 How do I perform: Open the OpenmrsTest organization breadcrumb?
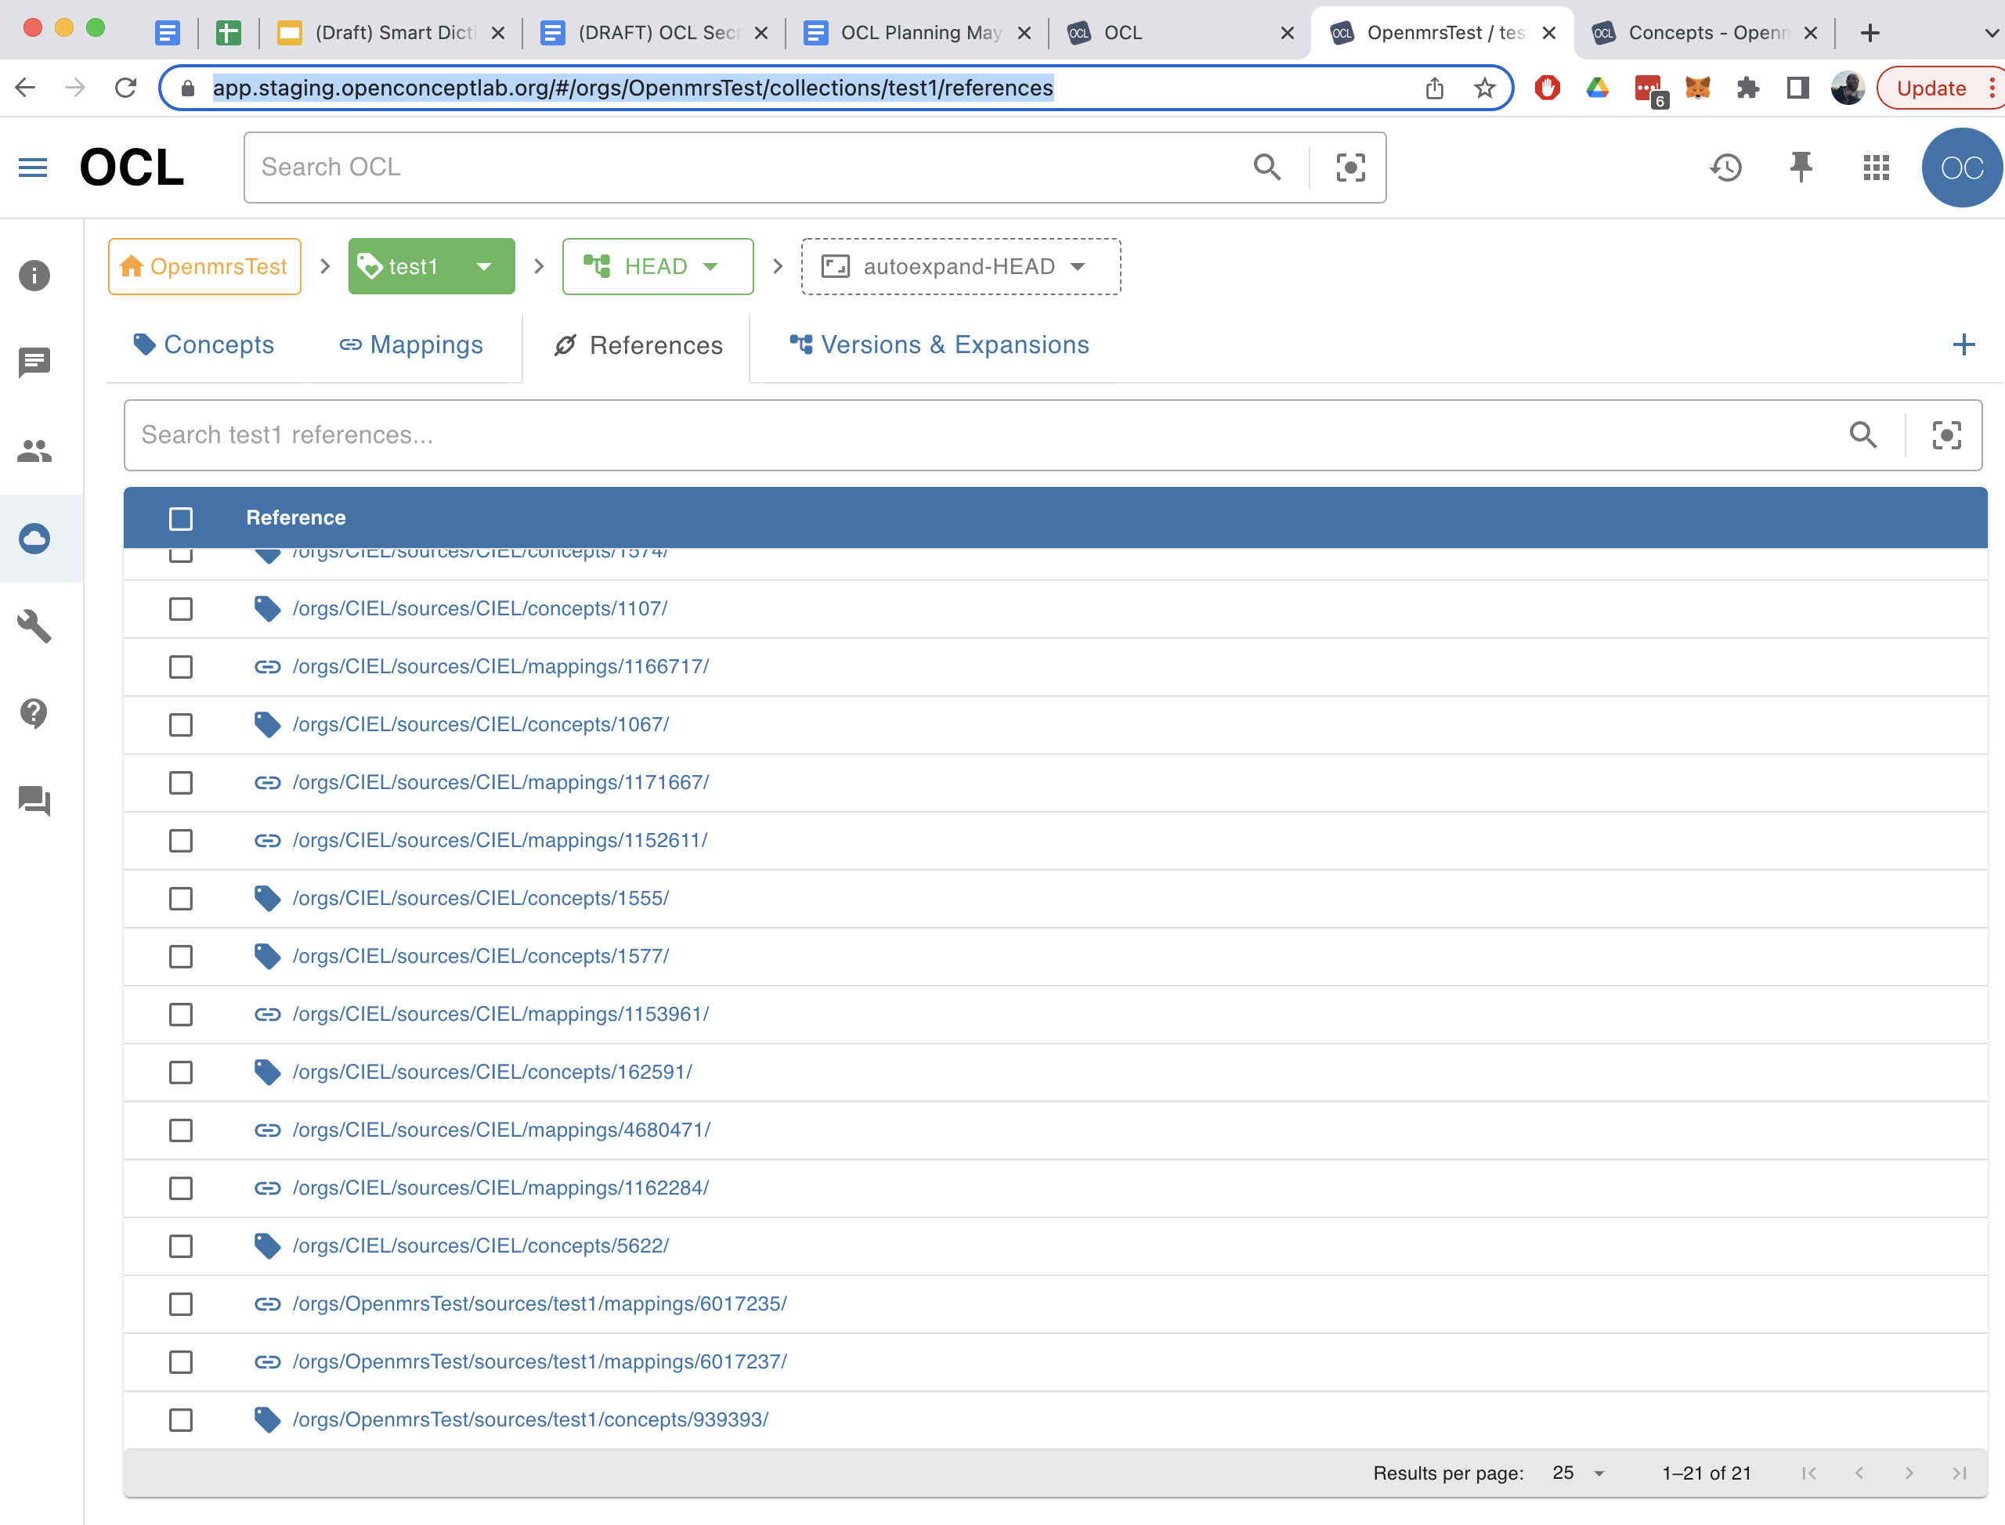point(204,266)
